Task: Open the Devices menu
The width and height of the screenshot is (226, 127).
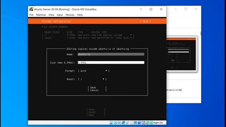Action: point(70,15)
